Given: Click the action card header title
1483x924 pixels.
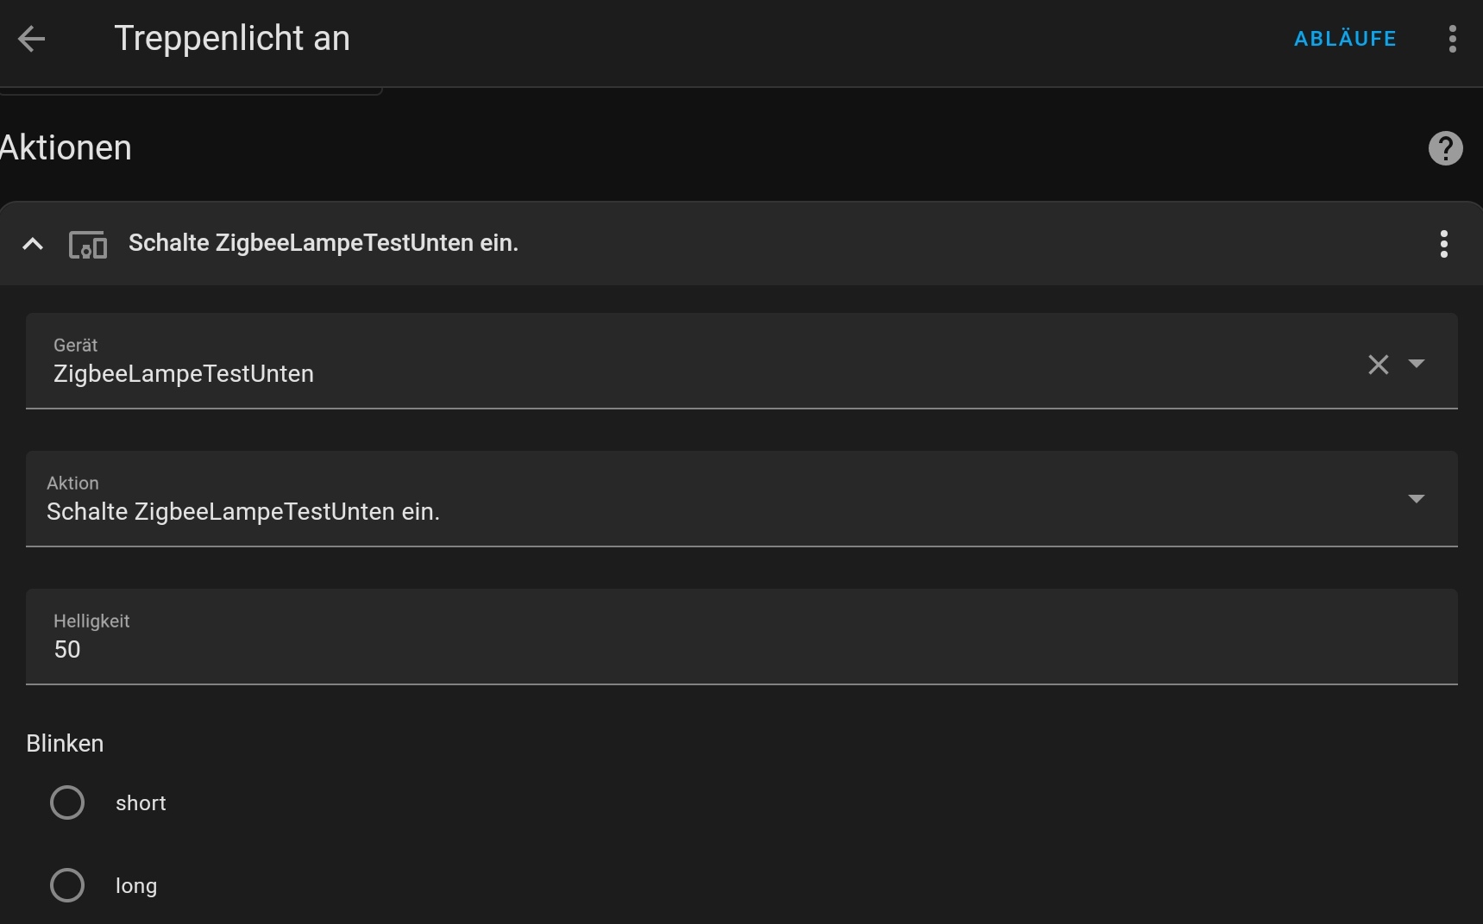Looking at the screenshot, I should 324,243.
